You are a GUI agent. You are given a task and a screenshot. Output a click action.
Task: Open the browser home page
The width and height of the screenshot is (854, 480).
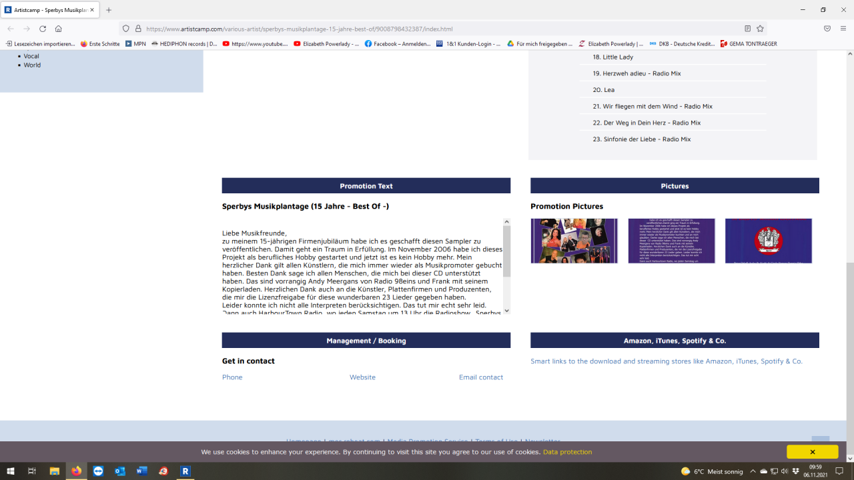coord(59,29)
